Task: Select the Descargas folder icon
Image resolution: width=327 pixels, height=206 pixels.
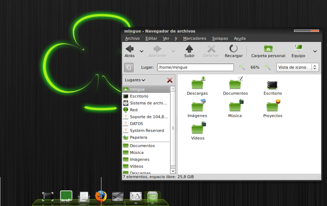Action: [197, 86]
